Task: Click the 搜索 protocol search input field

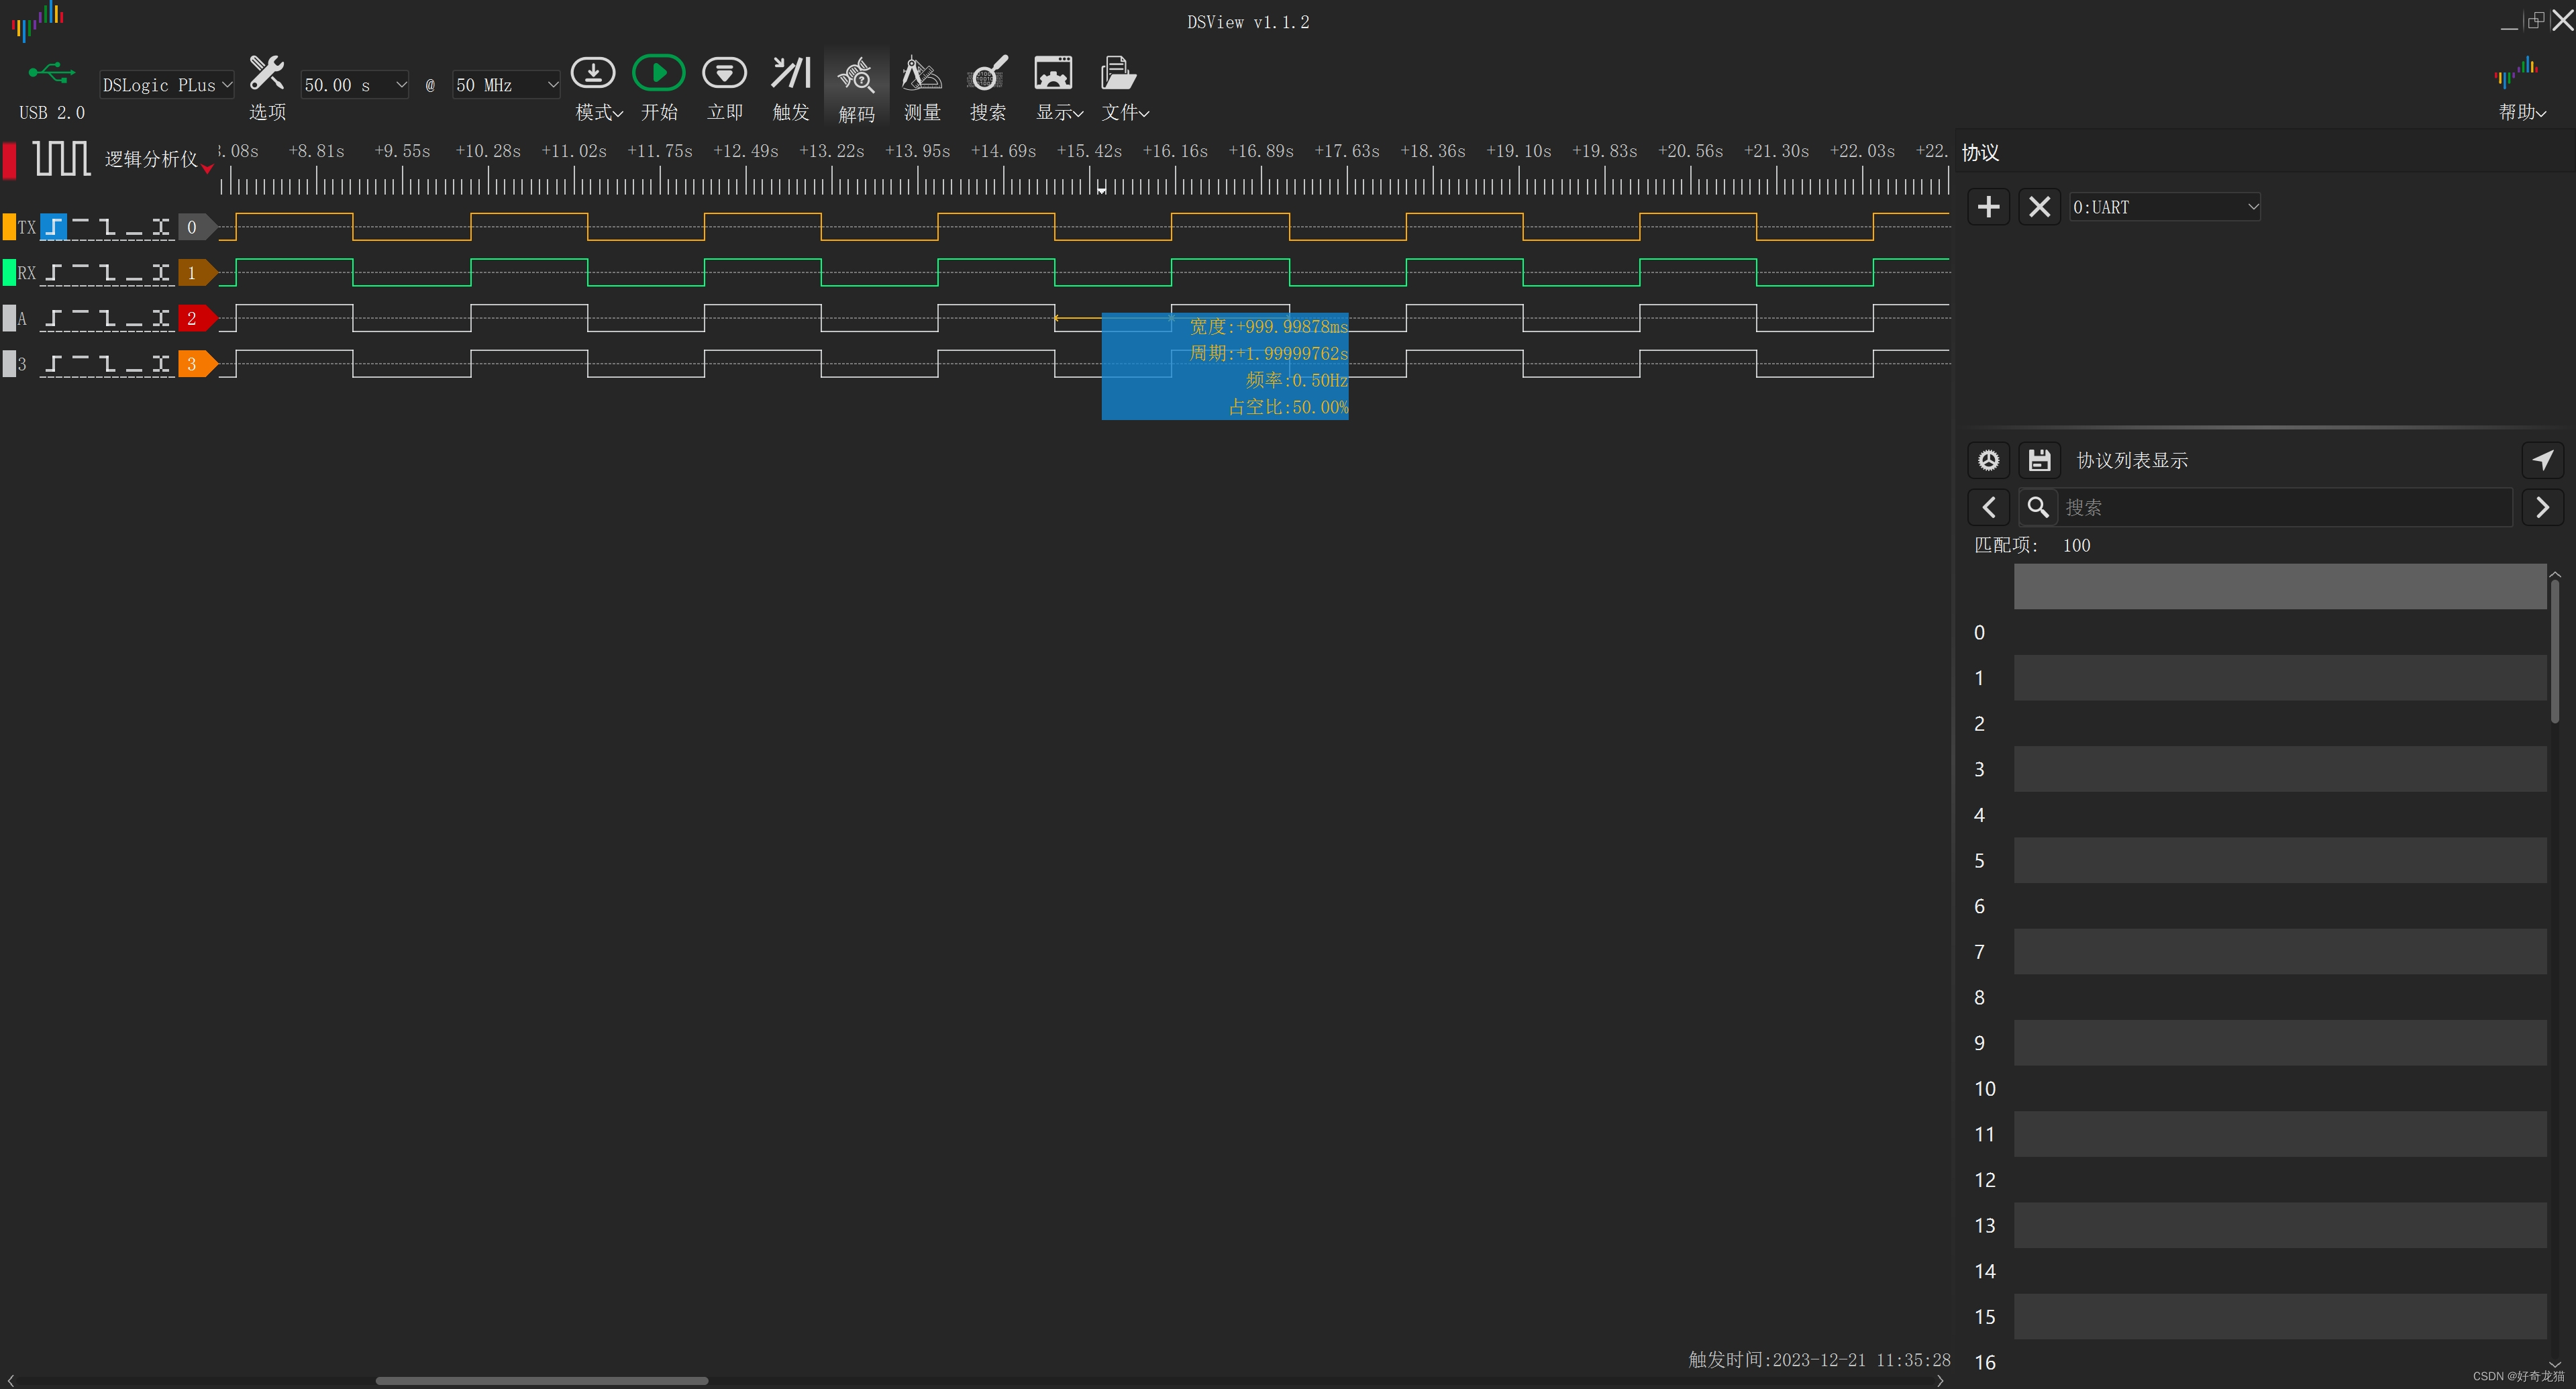Action: (2285, 508)
